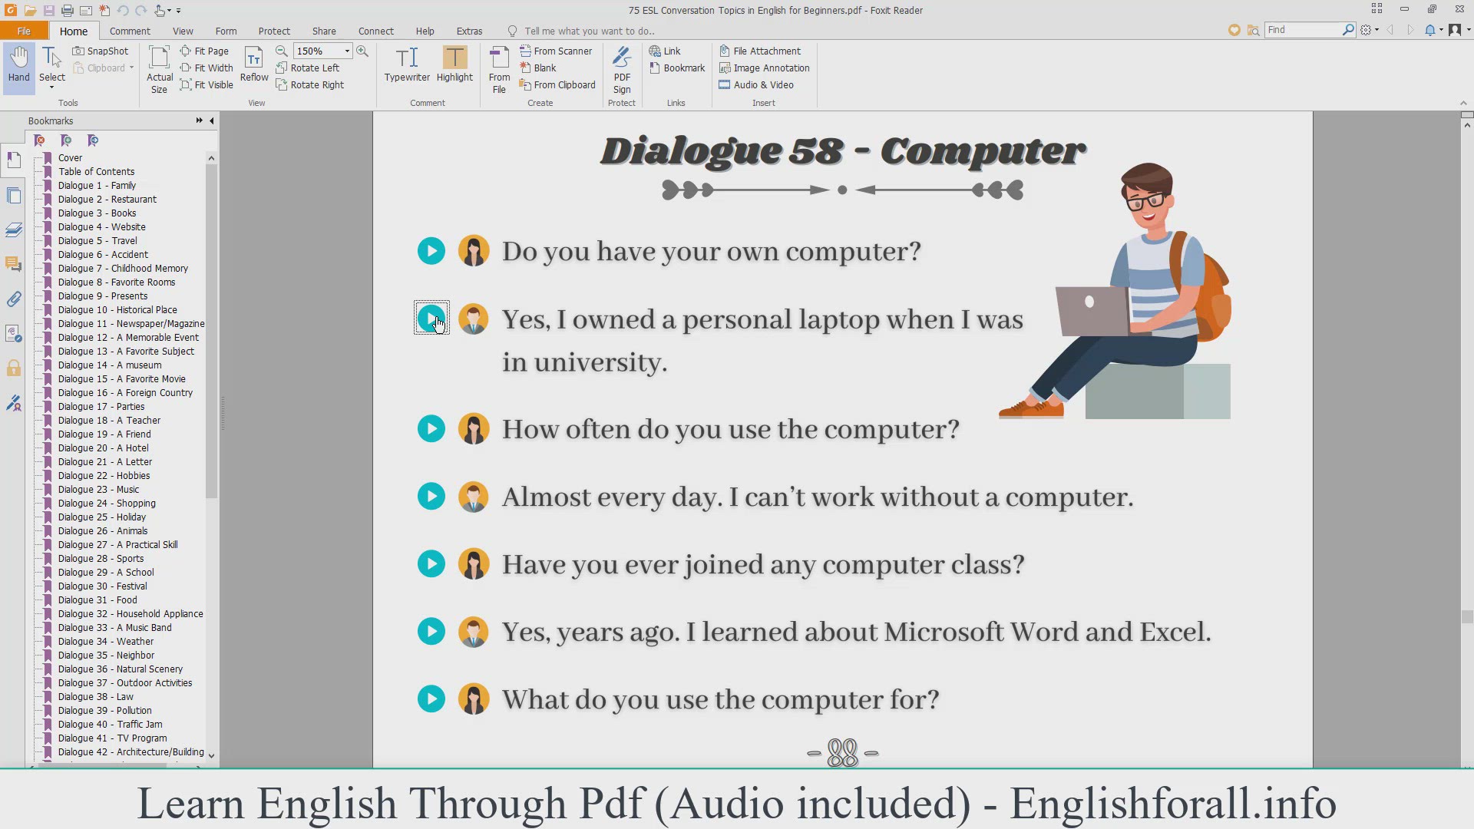Play audio for 'How often do you use'
The image size is (1474, 829).
(431, 429)
